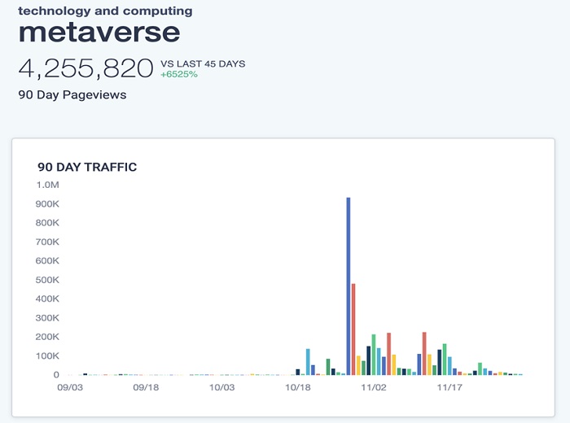Click the 10/03 date label
570x423 pixels.
(222, 387)
